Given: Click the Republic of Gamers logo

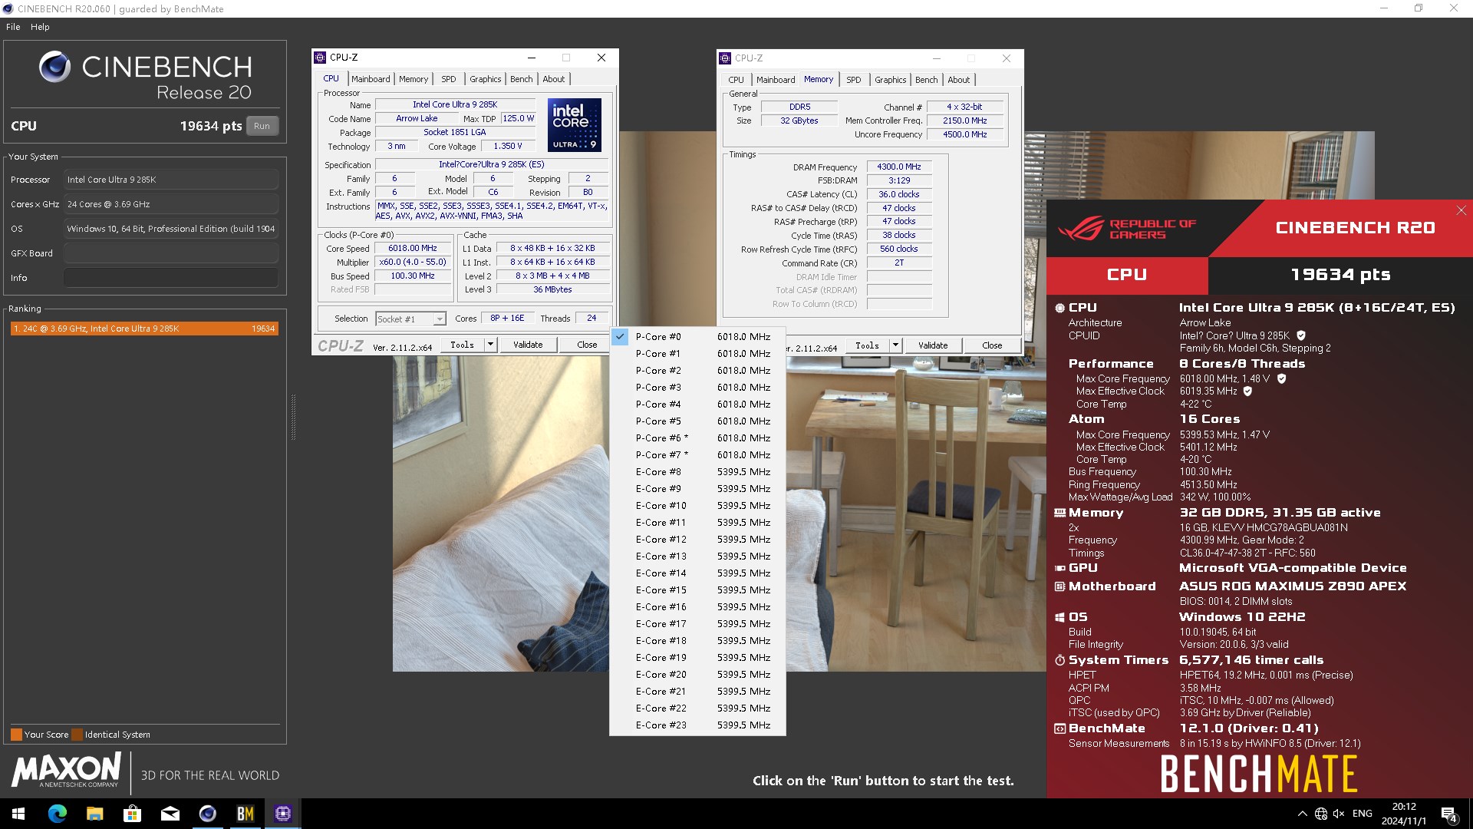Looking at the screenshot, I should pos(1128,229).
